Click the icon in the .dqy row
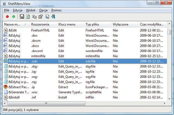 pos(6,66)
